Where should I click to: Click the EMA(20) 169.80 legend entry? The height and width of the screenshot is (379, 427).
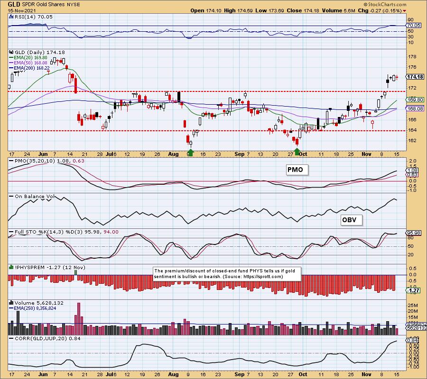[x=28, y=58]
